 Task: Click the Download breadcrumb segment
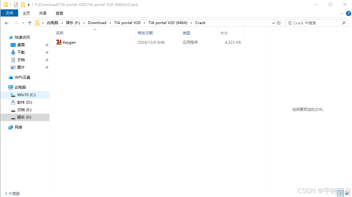click(x=97, y=23)
